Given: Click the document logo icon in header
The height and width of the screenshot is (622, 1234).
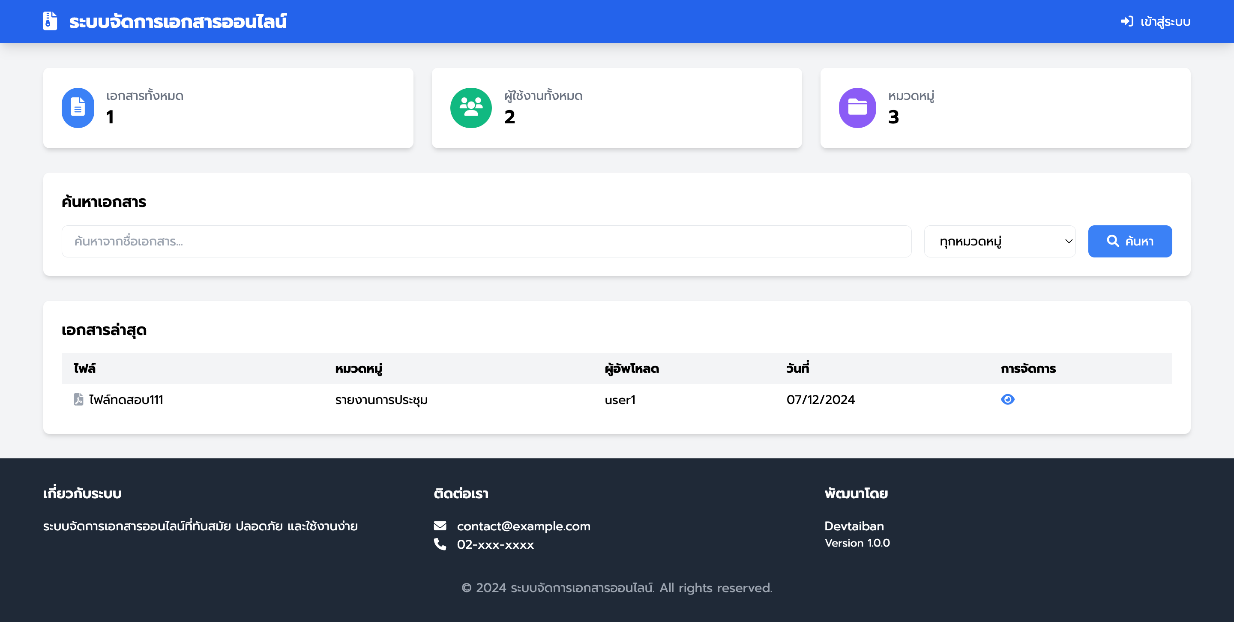Looking at the screenshot, I should click(x=50, y=21).
